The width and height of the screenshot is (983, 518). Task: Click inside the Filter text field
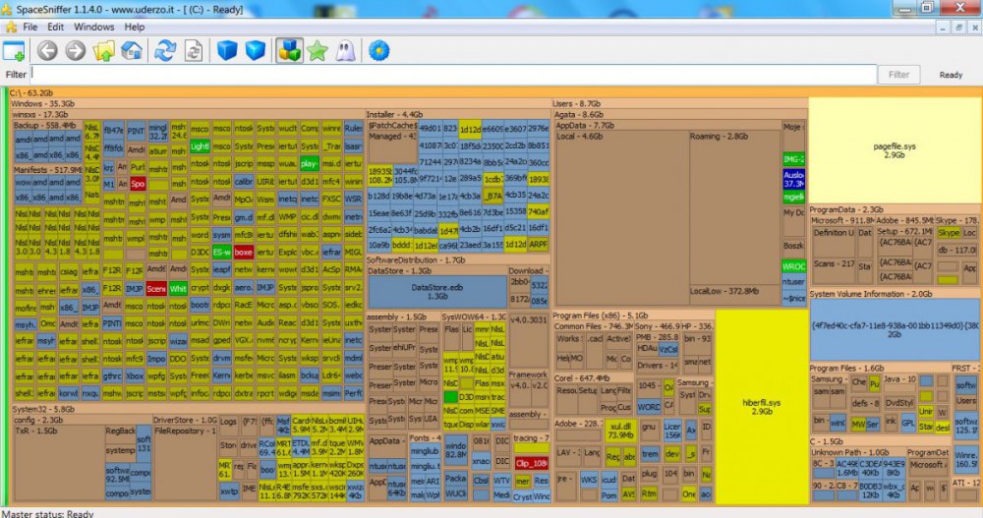tap(452, 75)
